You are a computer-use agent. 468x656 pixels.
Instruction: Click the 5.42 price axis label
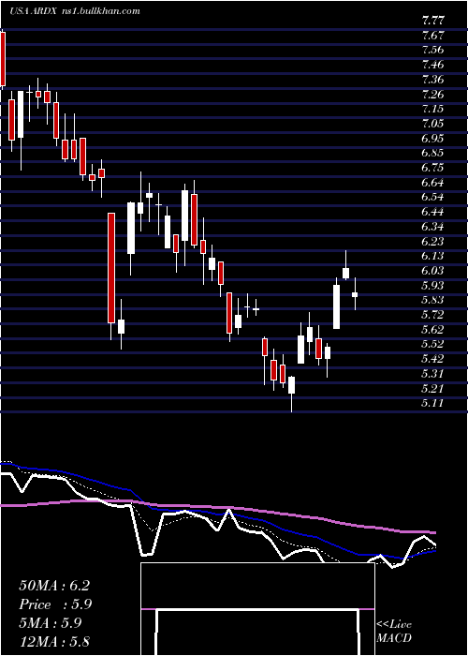pos(432,359)
